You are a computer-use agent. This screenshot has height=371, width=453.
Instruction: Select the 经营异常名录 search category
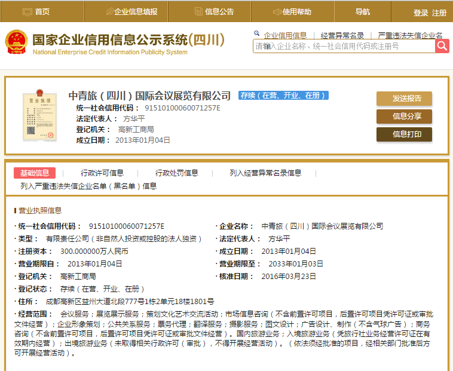tap(342, 35)
